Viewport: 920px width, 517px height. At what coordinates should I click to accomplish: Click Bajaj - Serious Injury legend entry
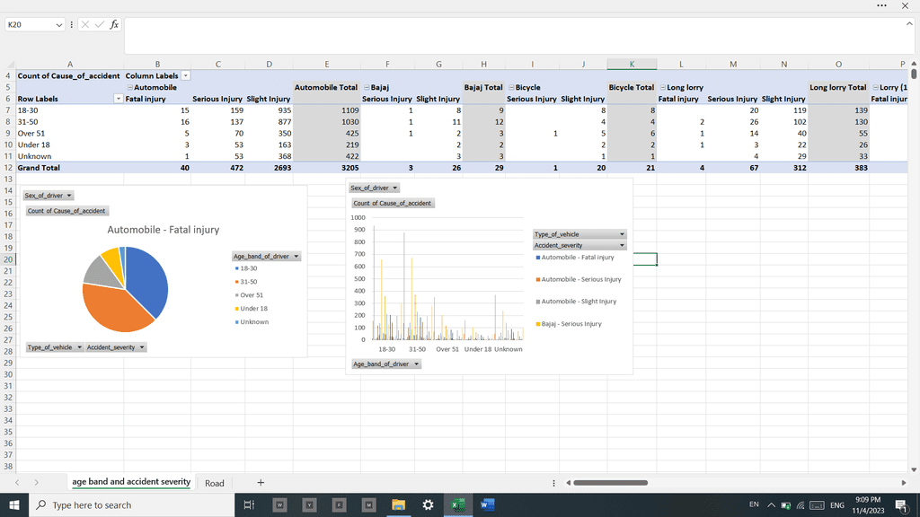[x=569, y=323]
